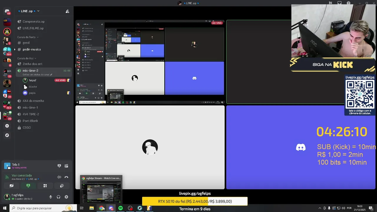Open Spotify from the taskbar
Image resolution: width=377 pixels, height=212 pixels.
click(120, 208)
